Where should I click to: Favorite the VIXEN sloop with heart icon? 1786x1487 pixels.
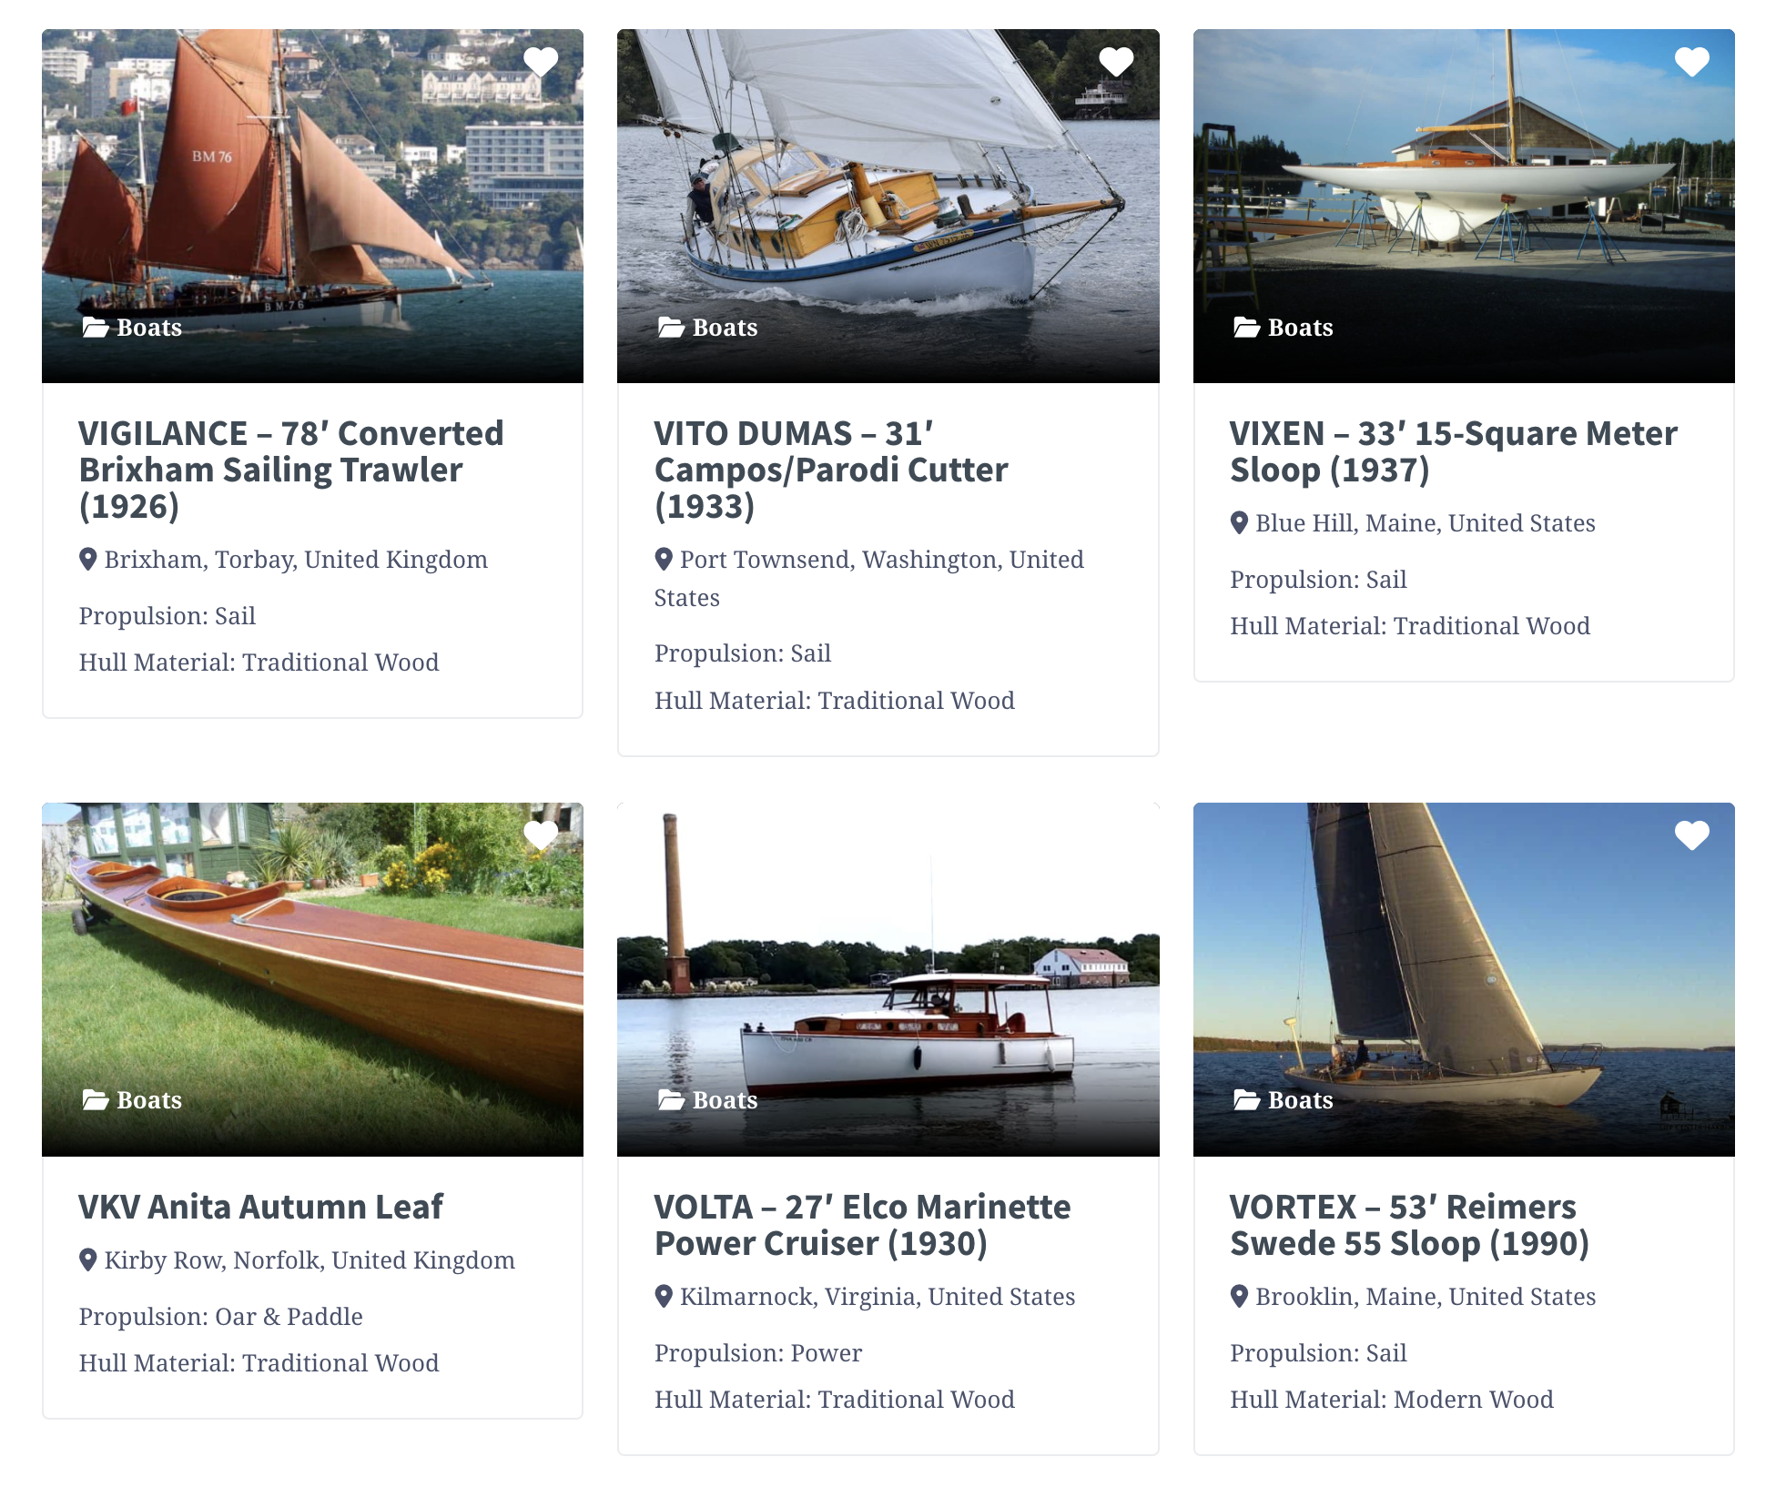coord(1692,62)
